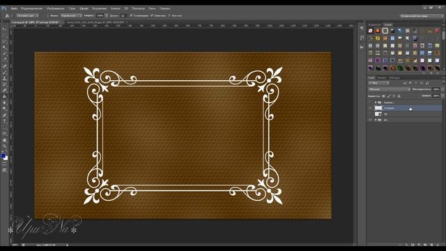Open the Редактирование menu
Screen dimensions: 446x251
[32, 8]
